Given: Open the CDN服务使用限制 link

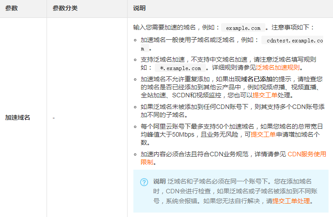Looking at the screenshot, I should coord(306,154).
